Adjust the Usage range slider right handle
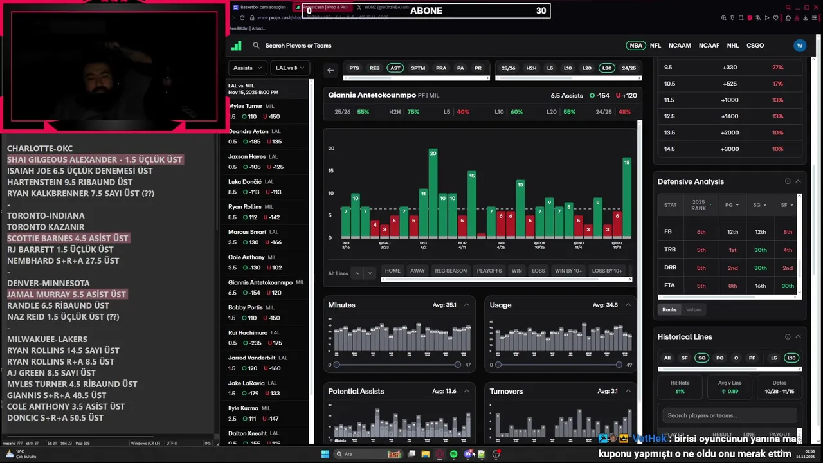The height and width of the screenshot is (463, 823). pos(619,365)
